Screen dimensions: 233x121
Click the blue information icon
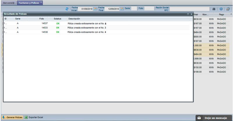(221, 9)
